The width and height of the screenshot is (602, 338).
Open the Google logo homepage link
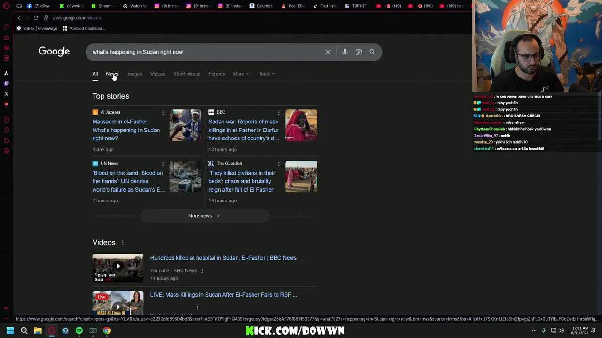point(54,52)
